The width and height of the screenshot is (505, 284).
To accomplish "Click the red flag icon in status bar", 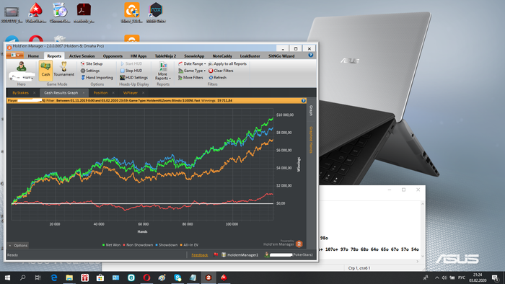I will tap(216, 254).
